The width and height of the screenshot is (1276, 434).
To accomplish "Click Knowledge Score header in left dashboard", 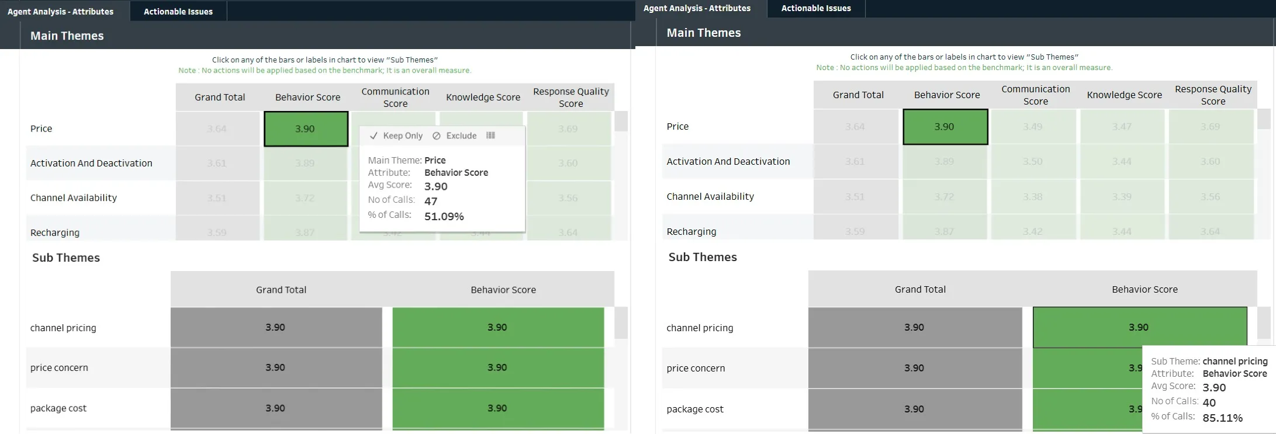I will point(483,97).
